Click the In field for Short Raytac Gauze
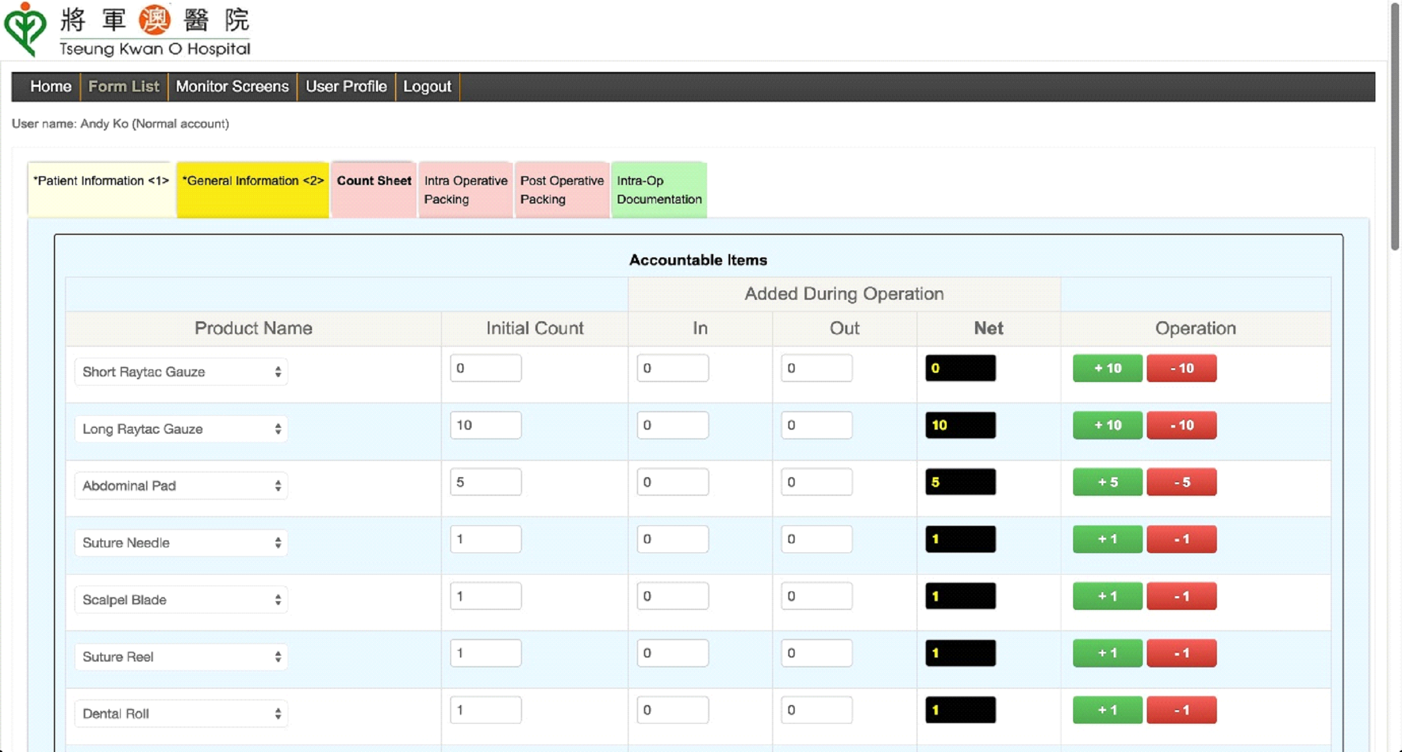The image size is (1402, 752). (x=672, y=368)
